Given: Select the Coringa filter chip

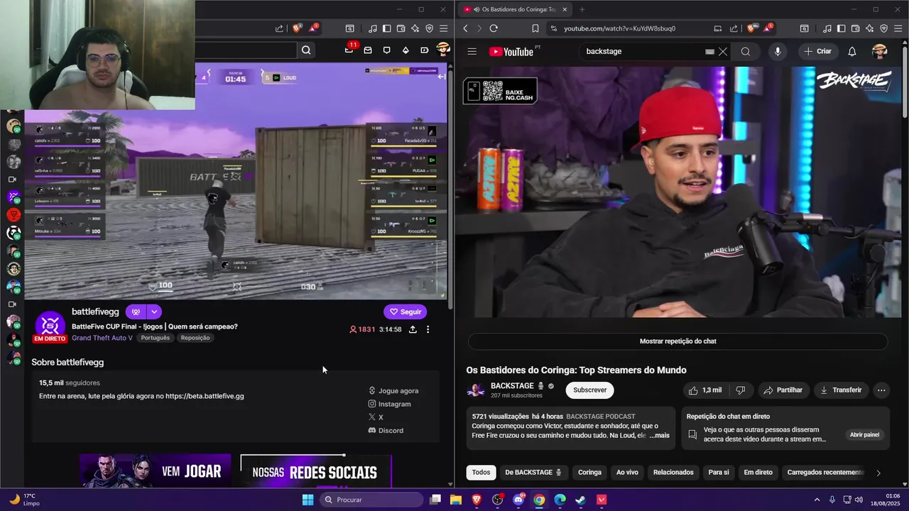Looking at the screenshot, I should 589,473.
